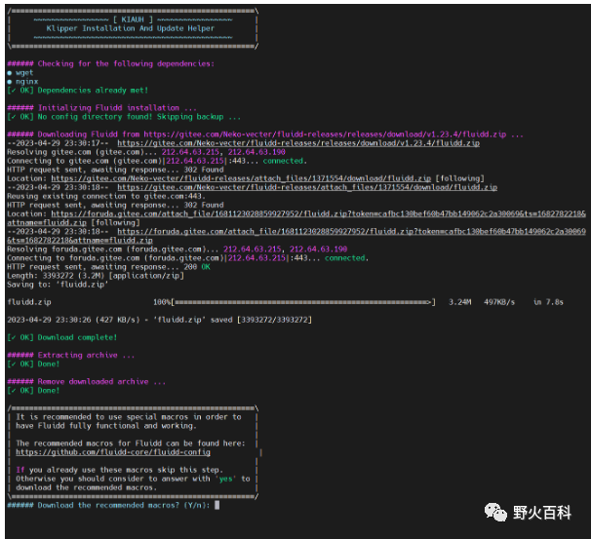Click 'Resolving foruda.gitee.com' line
Screen dimensions: 591x539
(177, 250)
